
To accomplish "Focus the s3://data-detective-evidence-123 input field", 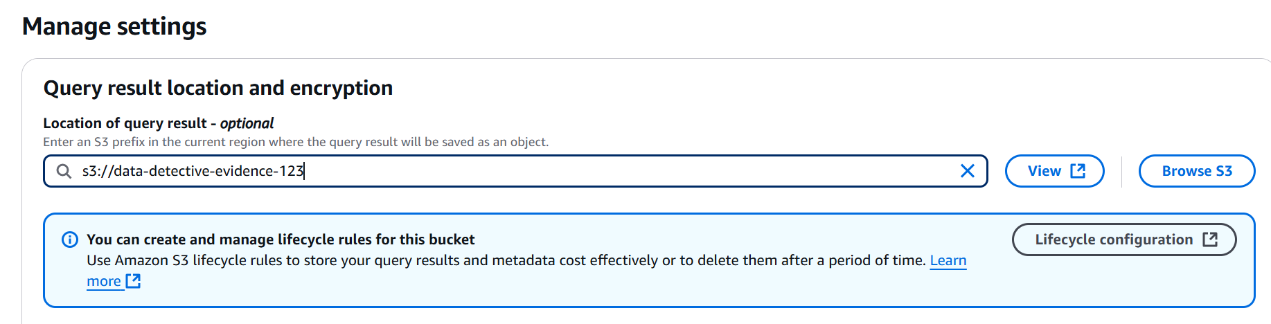I will 515,171.
